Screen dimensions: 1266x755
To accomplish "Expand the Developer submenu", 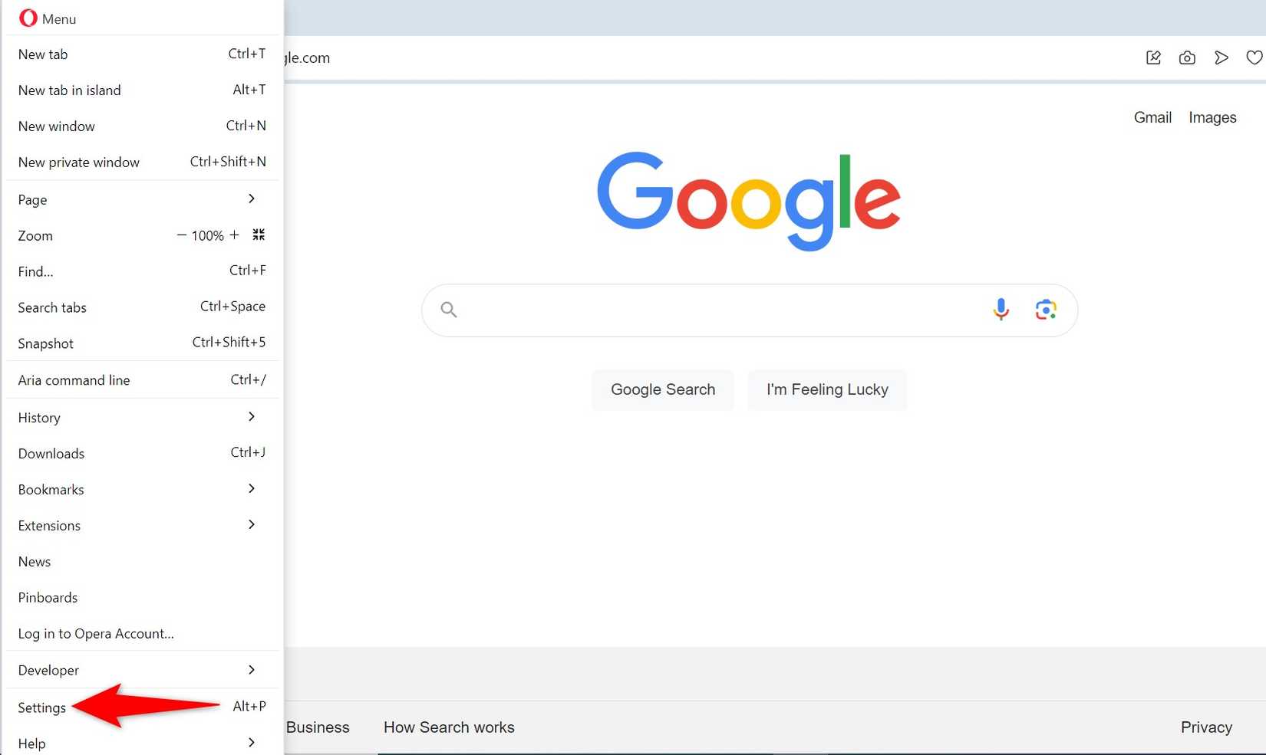I will (x=251, y=669).
